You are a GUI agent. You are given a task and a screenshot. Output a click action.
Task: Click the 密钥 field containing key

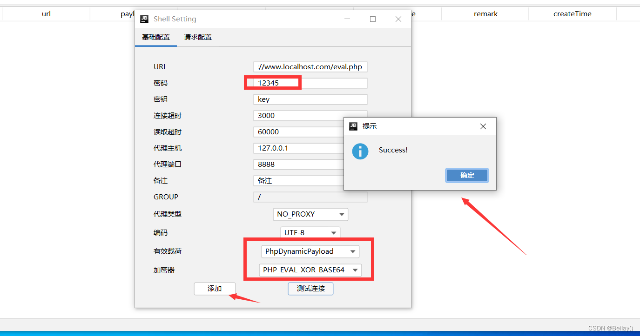click(310, 99)
